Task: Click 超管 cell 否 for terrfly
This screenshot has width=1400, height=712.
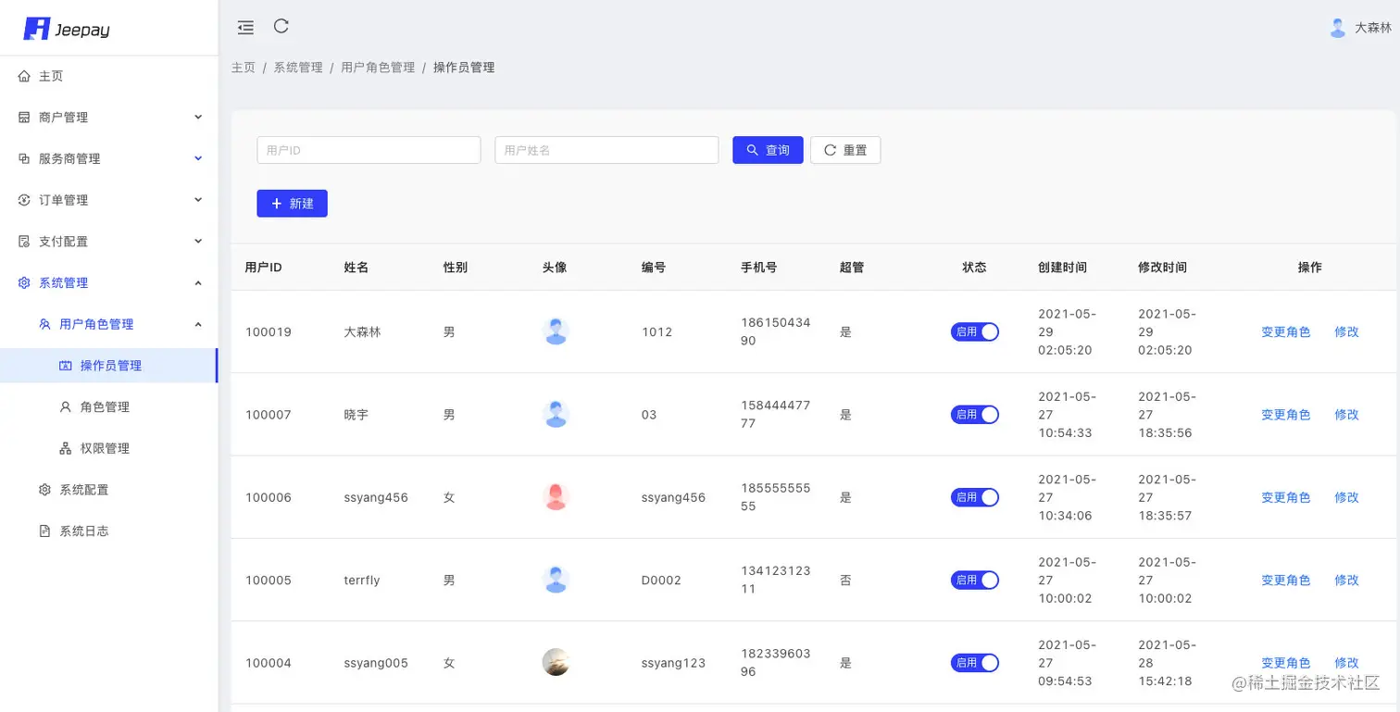Action: click(x=845, y=580)
